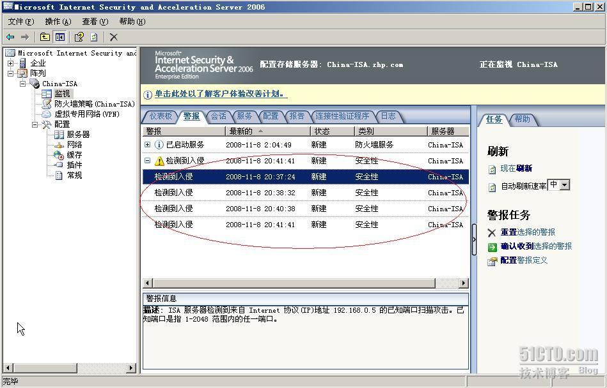Click the 插件 add-ins icon in tree
The image size is (607, 388).
(59, 165)
